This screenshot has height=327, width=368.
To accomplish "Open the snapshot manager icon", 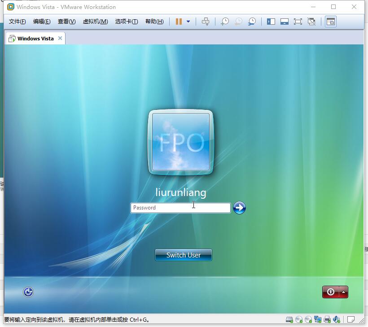I will coord(252,22).
